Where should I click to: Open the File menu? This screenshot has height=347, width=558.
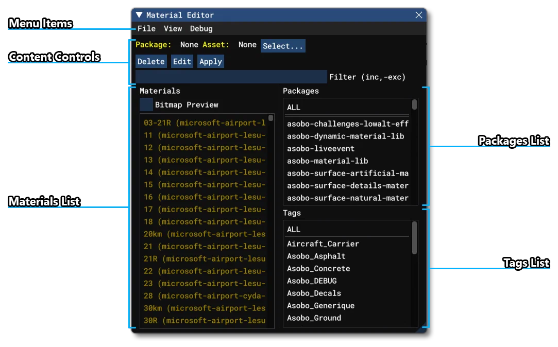point(147,28)
